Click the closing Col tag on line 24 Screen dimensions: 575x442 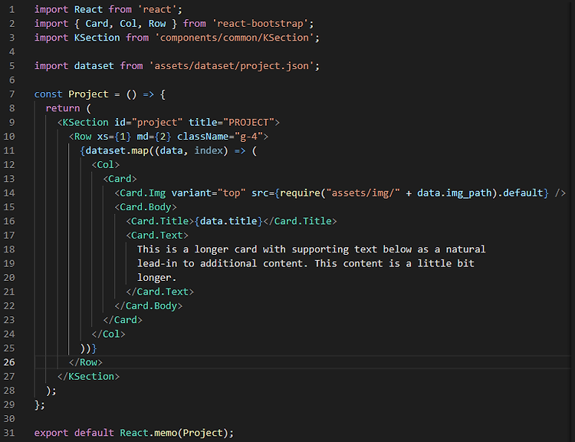[x=109, y=334]
